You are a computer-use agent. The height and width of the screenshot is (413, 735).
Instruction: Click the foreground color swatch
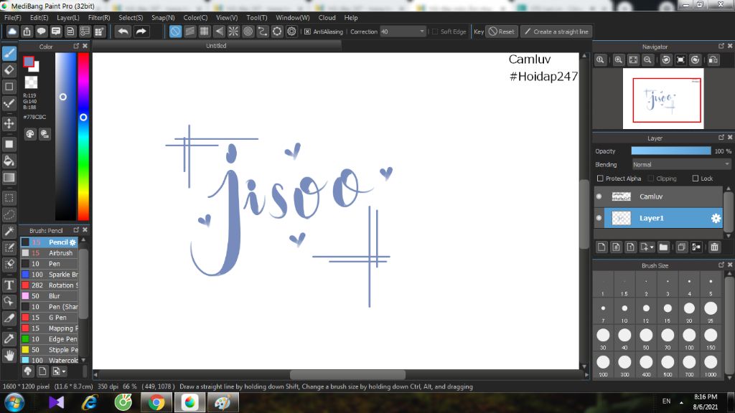click(29, 62)
